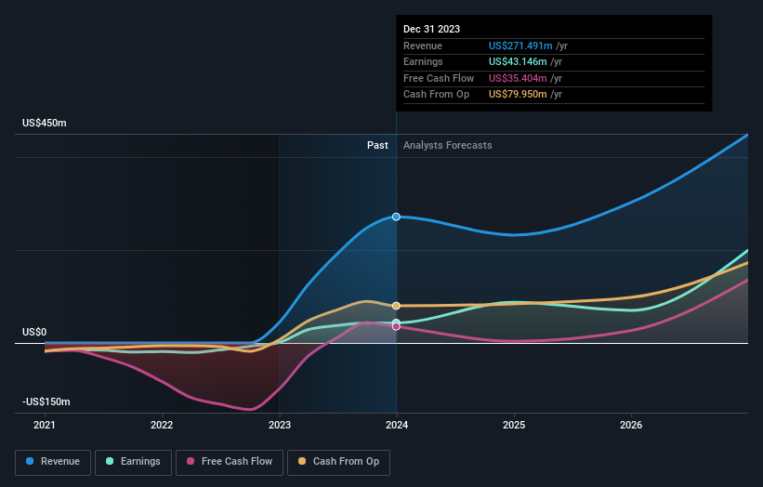Click the 2022 x-axis label

point(162,426)
